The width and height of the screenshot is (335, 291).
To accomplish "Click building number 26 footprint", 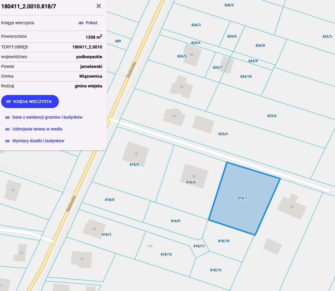I will pyautogui.click(x=174, y=116).
